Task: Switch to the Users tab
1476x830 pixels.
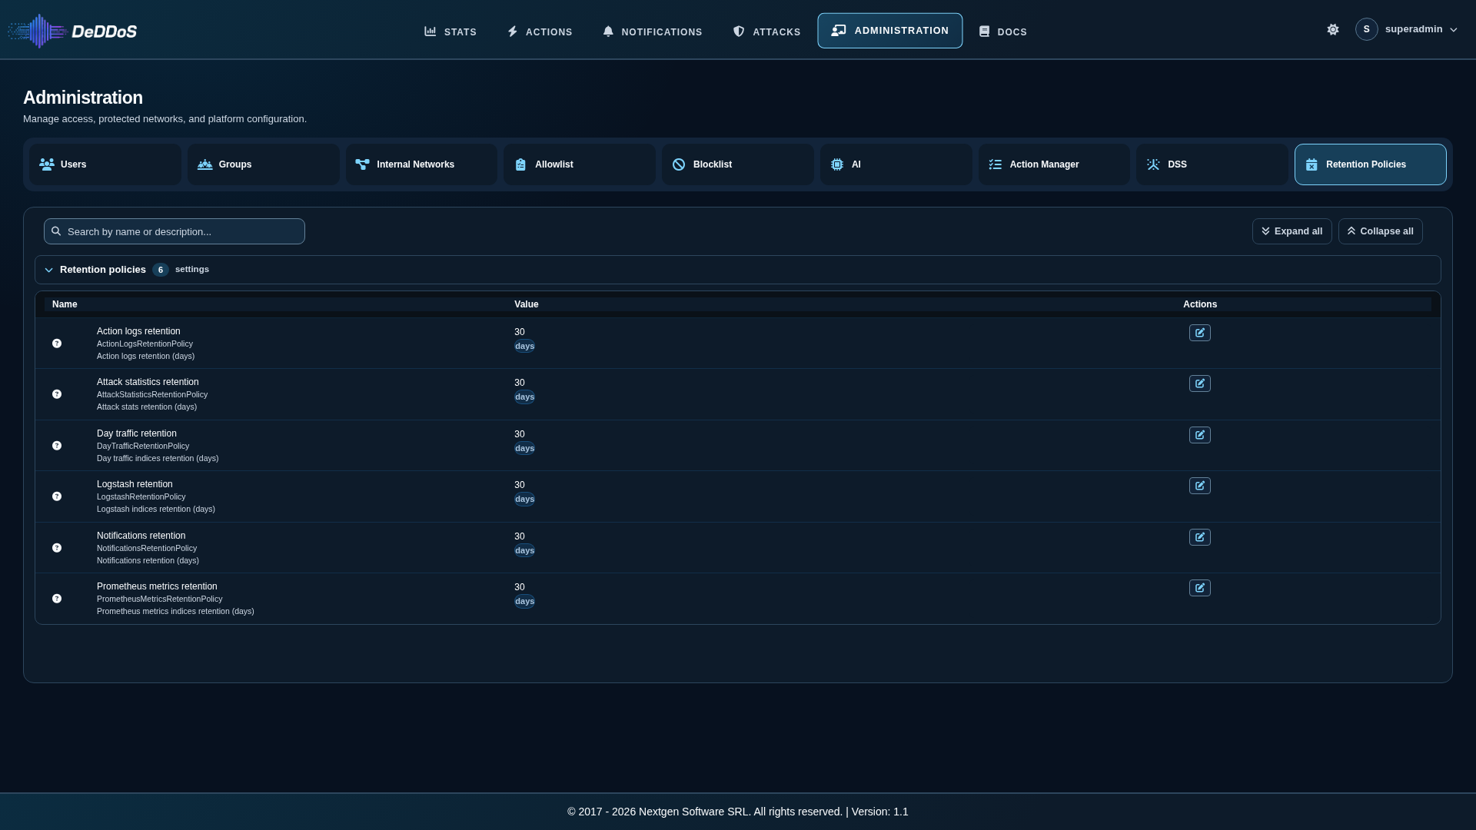Action: click(x=105, y=164)
